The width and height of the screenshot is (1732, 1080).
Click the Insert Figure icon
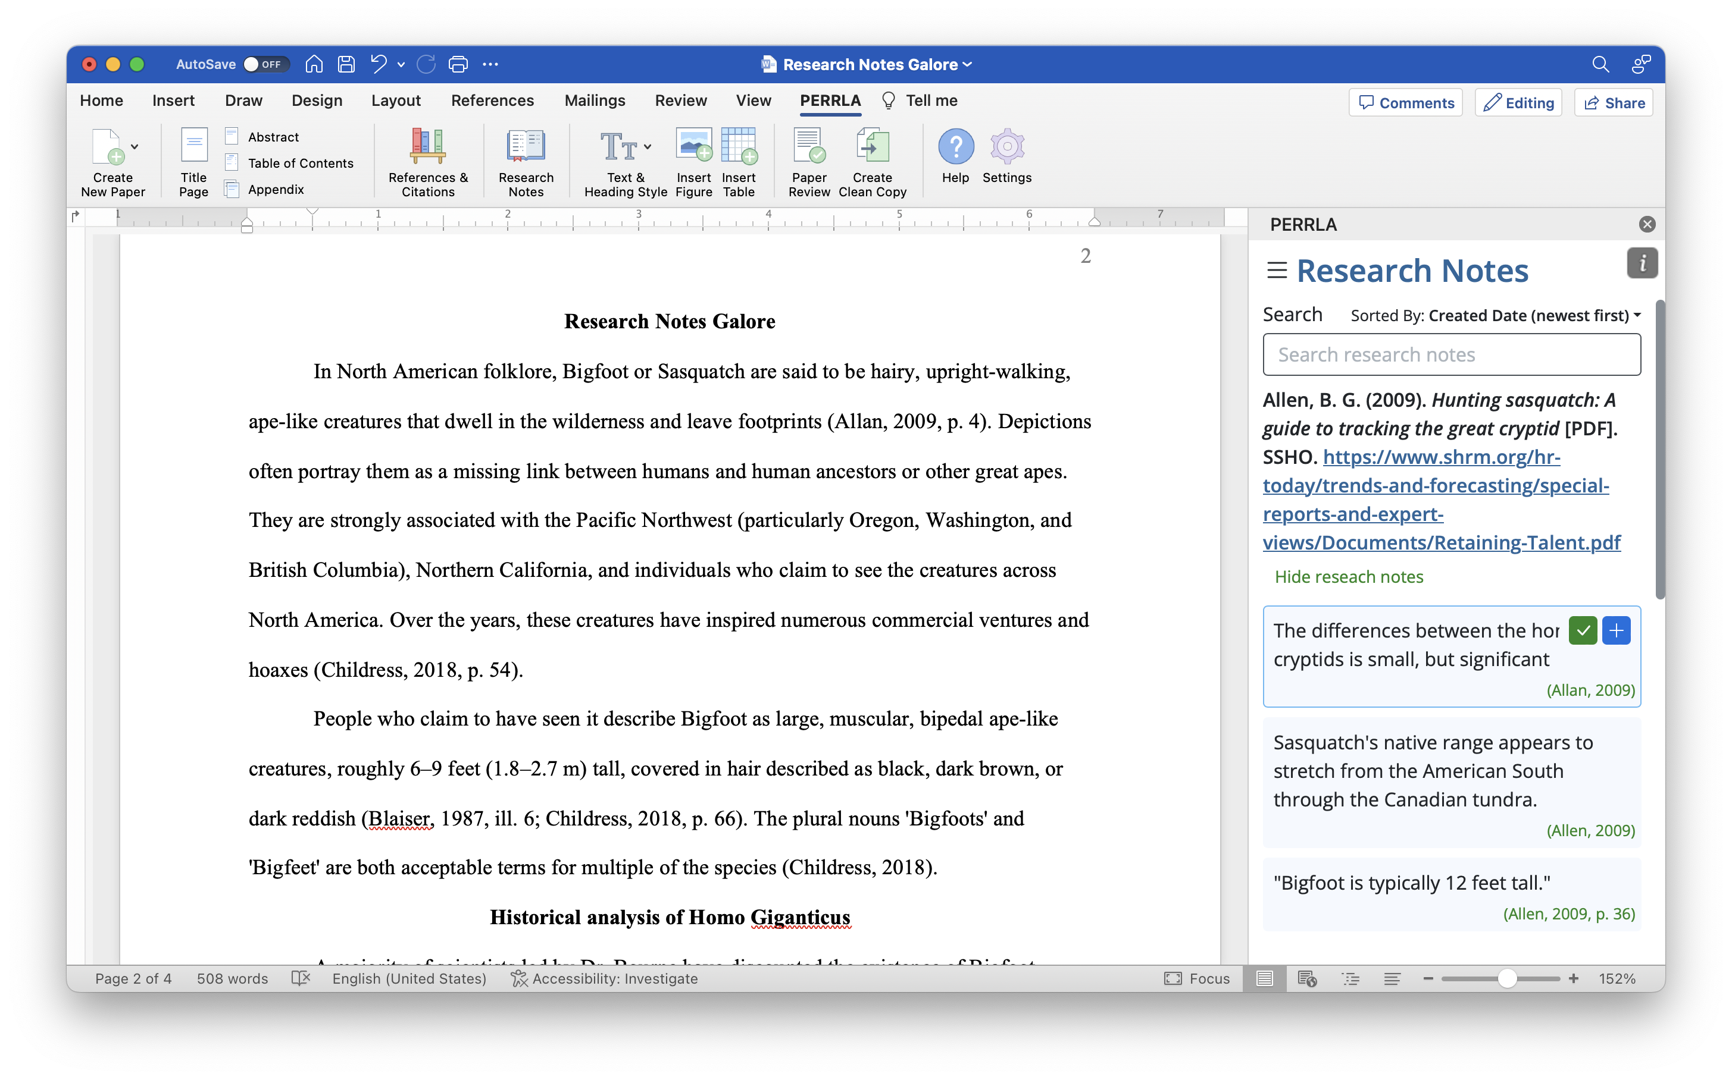click(693, 146)
